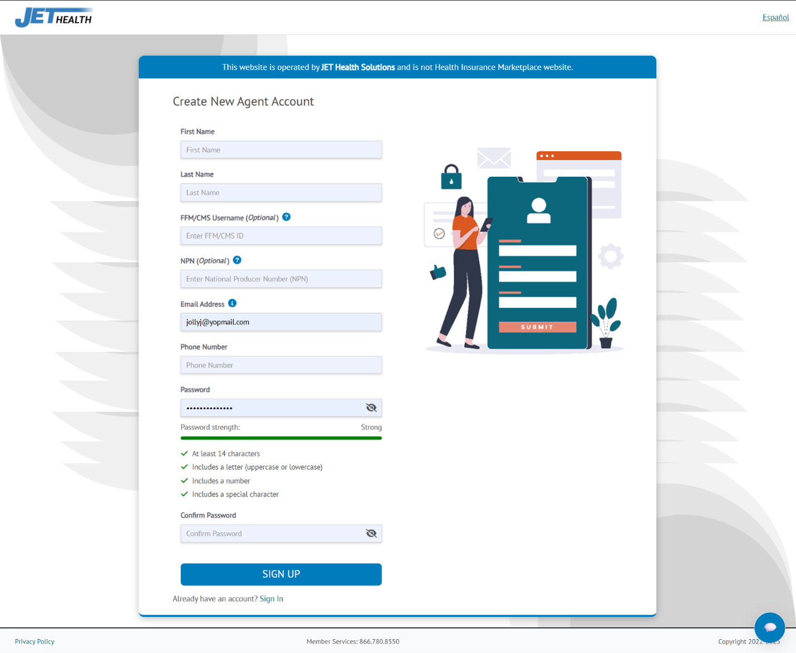The width and height of the screenshot is (796, 653).
Task: Show info about Email Address
Action: tap(232, 303)
